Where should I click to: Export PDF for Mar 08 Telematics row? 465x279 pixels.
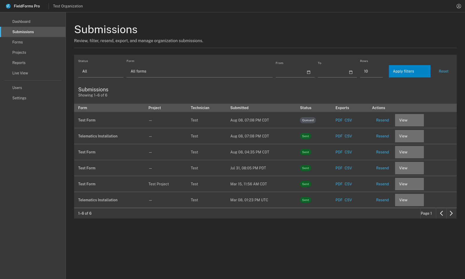[339, 200]
